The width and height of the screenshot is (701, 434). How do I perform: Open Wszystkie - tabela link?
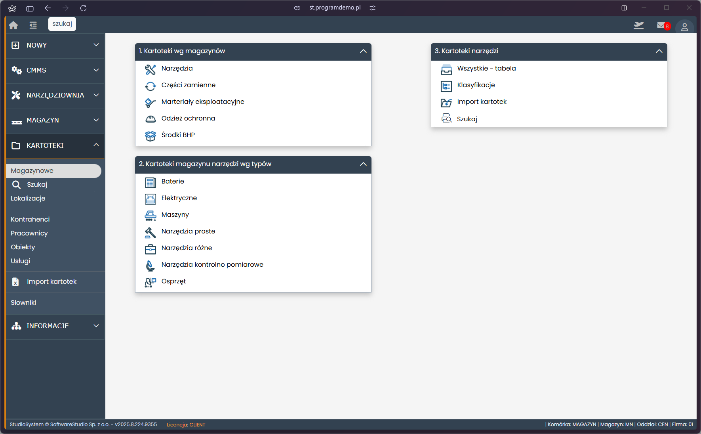pyautogui.click(x=486, y=69)
